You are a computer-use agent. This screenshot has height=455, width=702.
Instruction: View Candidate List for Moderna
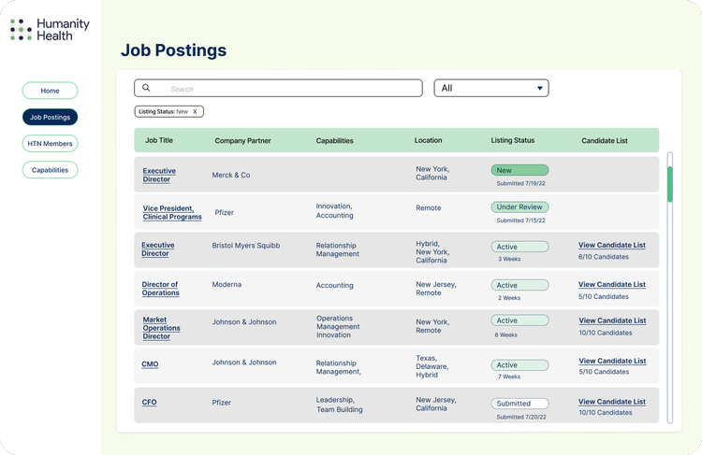(x=612, y=284)
